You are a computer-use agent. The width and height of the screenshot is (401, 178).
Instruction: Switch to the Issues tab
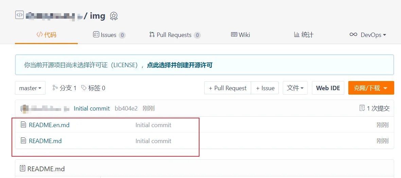click(x=109, y=35)
